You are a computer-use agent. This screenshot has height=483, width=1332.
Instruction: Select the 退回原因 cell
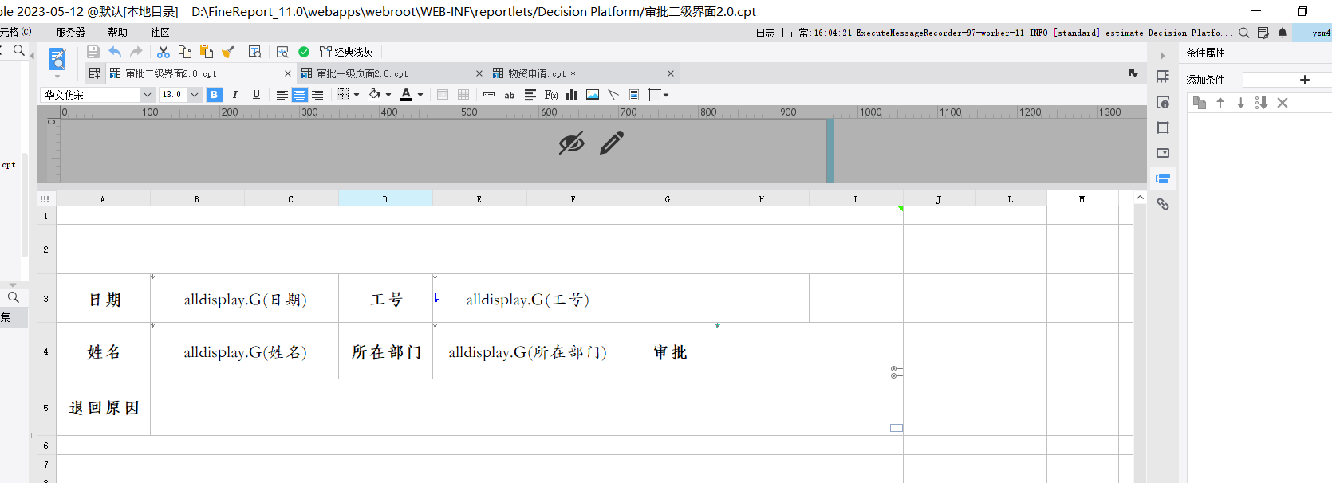[104, 408]
